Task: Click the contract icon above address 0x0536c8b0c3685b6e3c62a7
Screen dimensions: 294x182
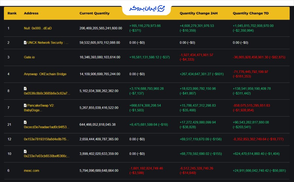Action: coord(25,89)
